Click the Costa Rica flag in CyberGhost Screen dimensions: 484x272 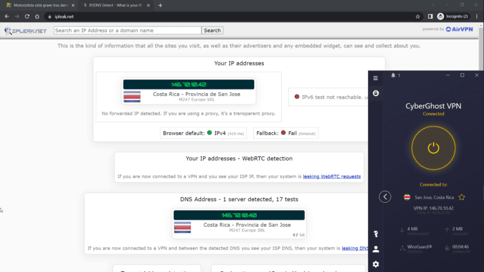point(407,197)
